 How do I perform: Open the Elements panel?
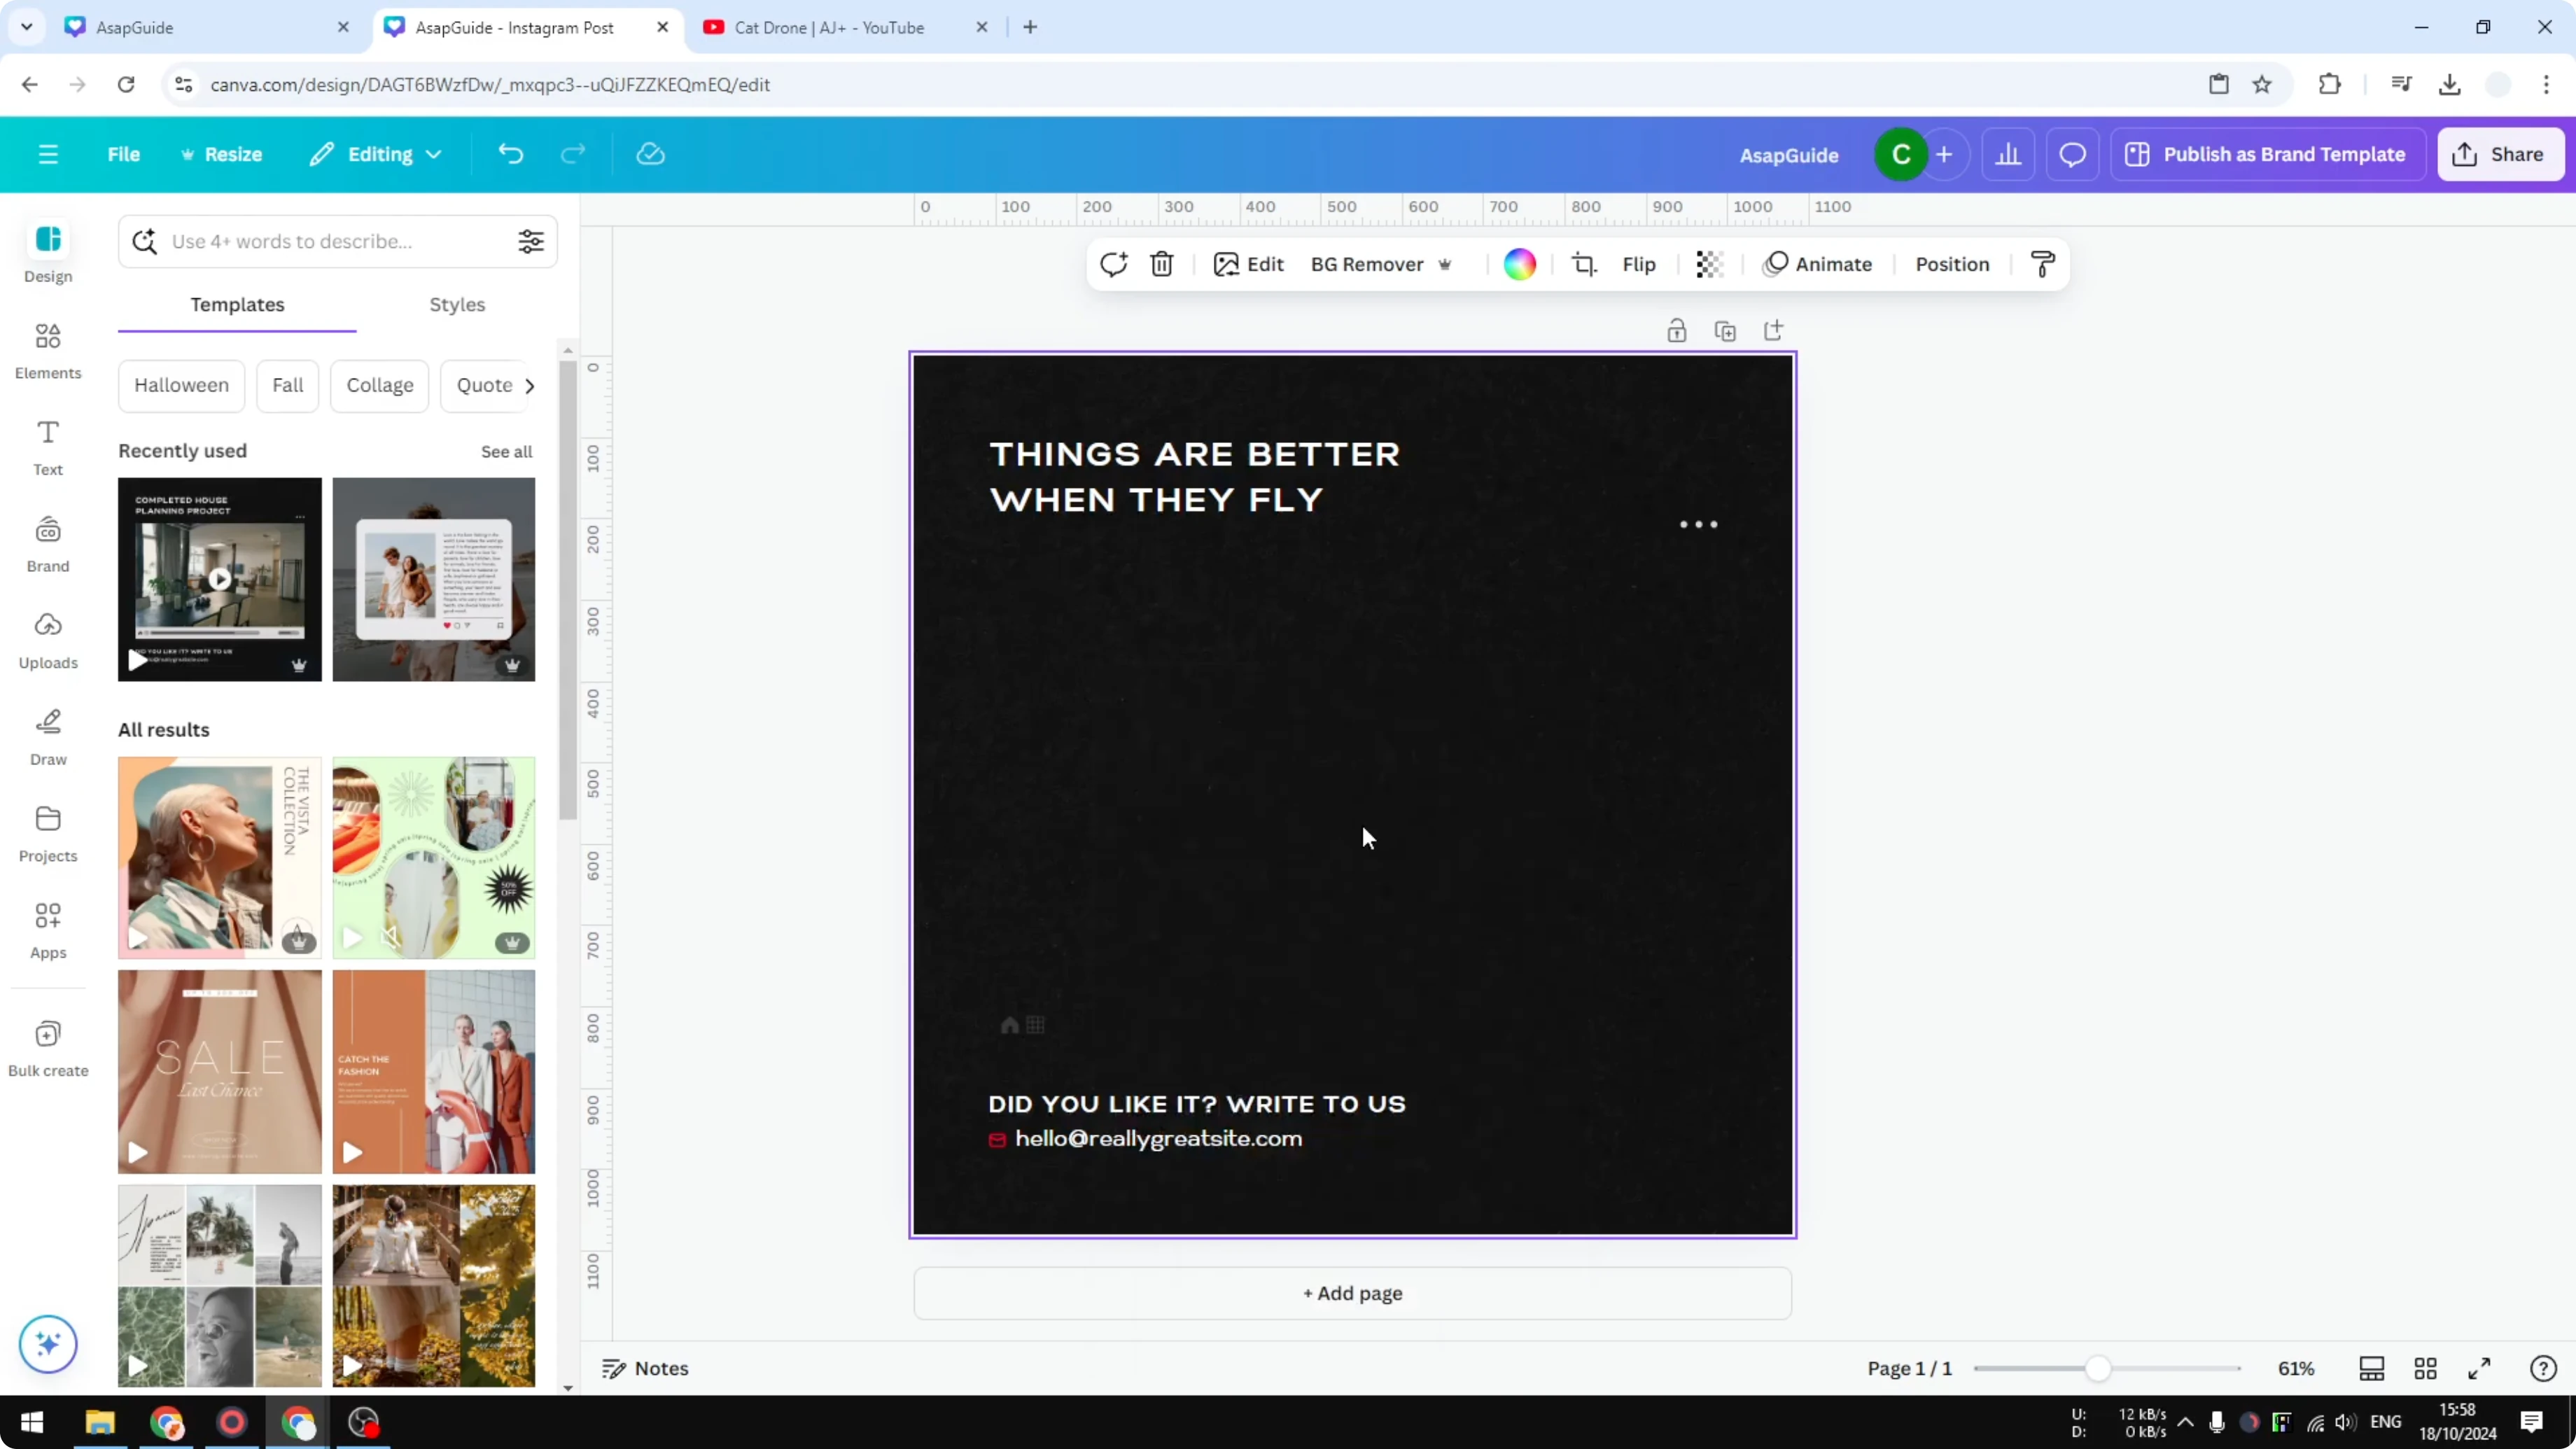click(x=47, y=350)
